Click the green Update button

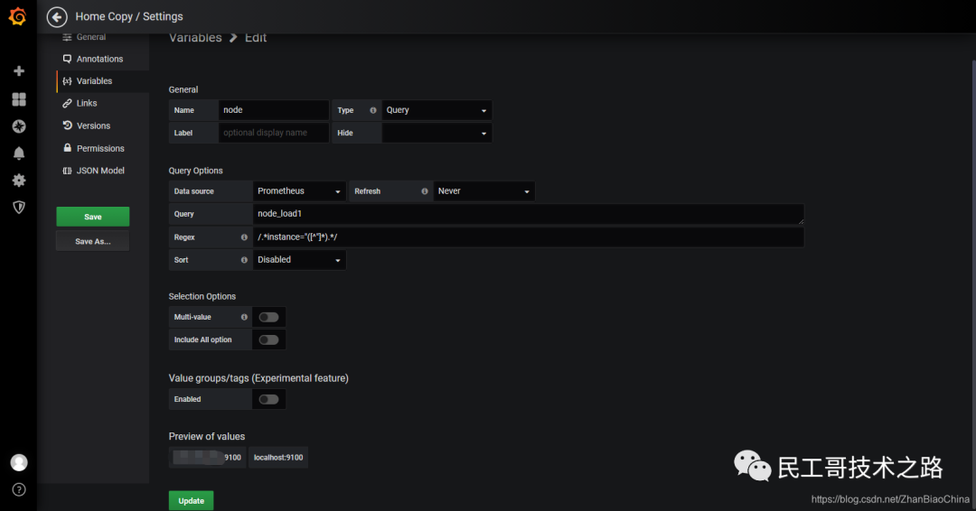coord(191,500)
